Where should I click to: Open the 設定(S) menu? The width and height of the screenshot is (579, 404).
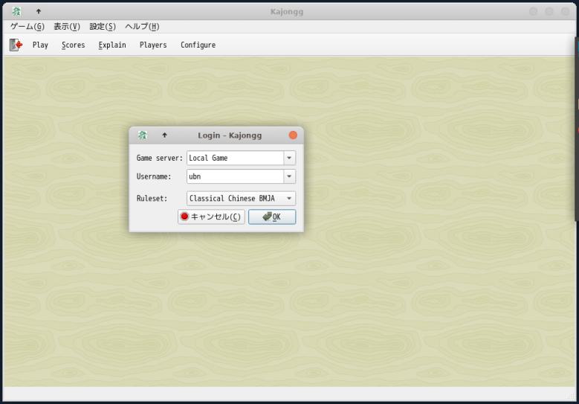click(x=103, y=27)
